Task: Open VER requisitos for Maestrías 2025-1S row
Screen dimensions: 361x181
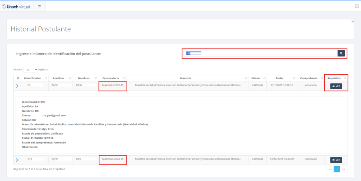Action: pos(336,86)
